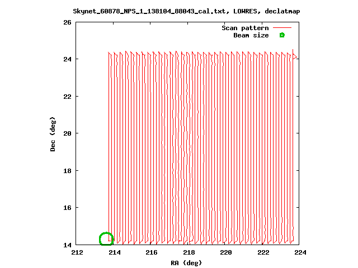Click the RA axis tick label 212
This screenshot has height=268, width=358.
click(77, 252)
